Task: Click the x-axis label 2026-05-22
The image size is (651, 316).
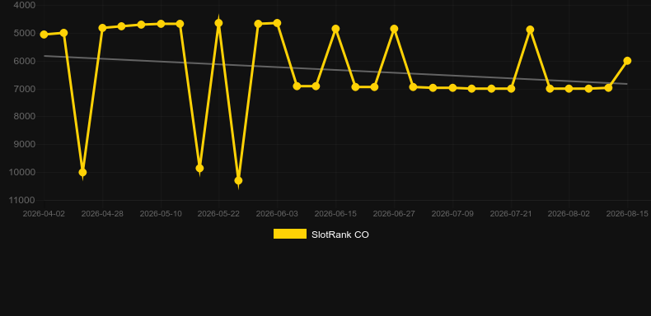Action: point(219,214)
